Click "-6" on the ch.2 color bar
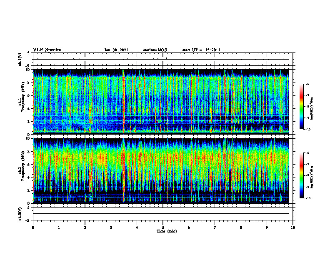Viewport: 330px width, 255px height. pos(307,153)
